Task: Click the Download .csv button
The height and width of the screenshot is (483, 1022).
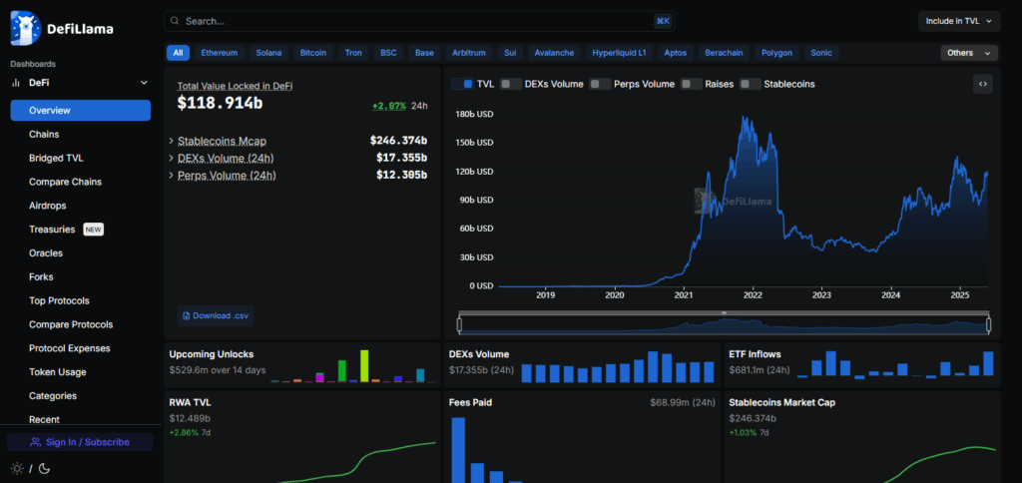Action: (x=213, y=315)
